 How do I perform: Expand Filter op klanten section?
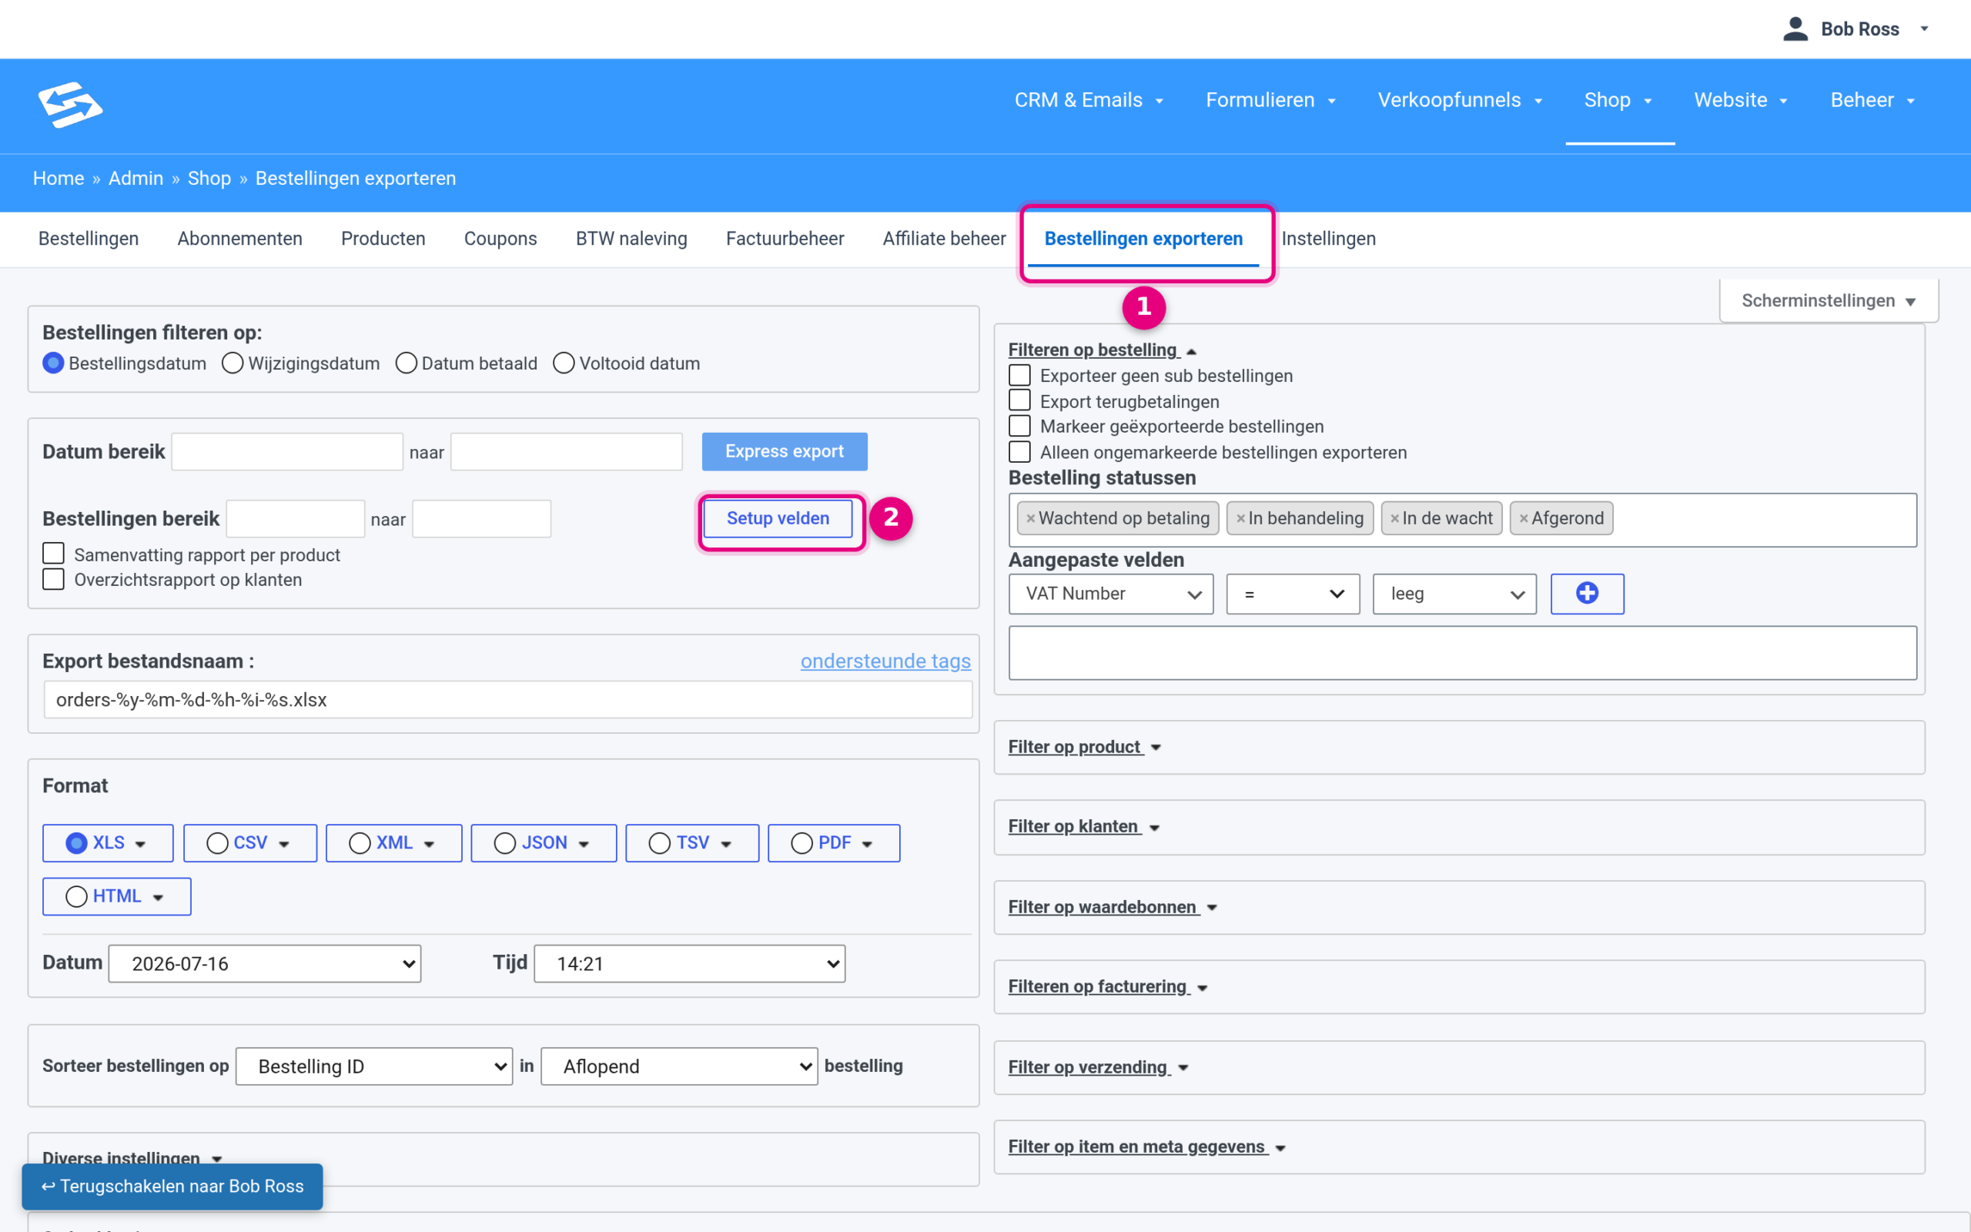point(1083,827)
